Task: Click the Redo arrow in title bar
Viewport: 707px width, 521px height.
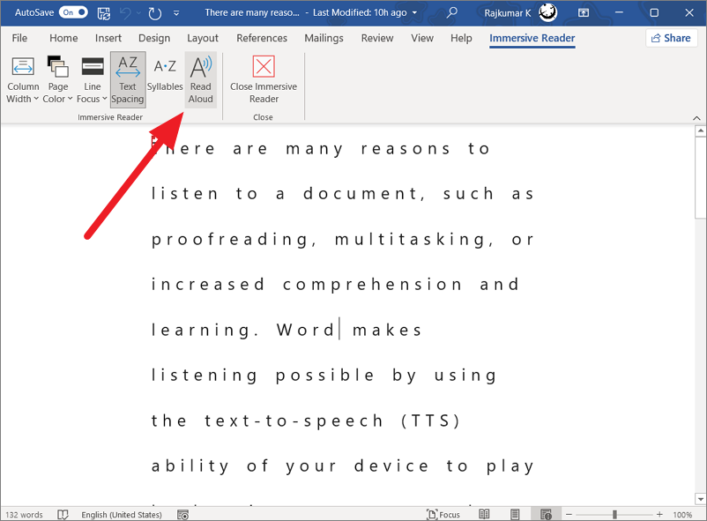Action: tap(155, 13)
